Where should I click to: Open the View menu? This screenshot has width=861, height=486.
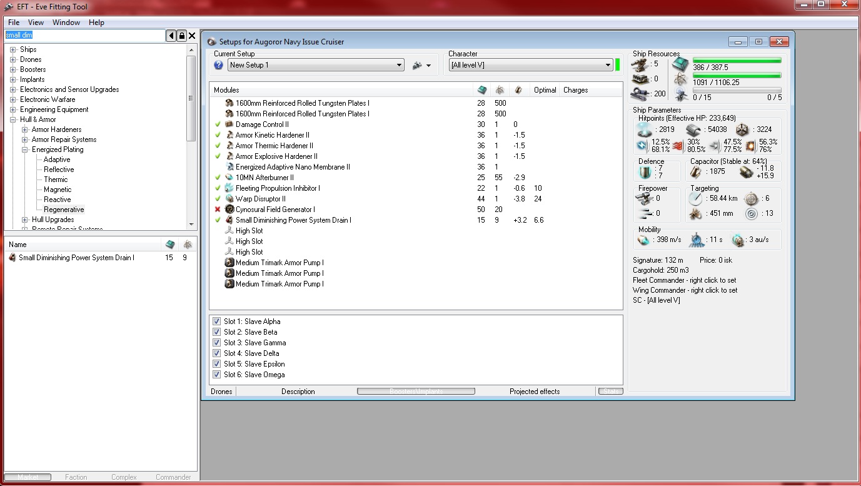coord(36,23)
